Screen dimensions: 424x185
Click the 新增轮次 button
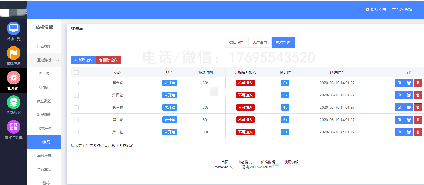point(83,60)
